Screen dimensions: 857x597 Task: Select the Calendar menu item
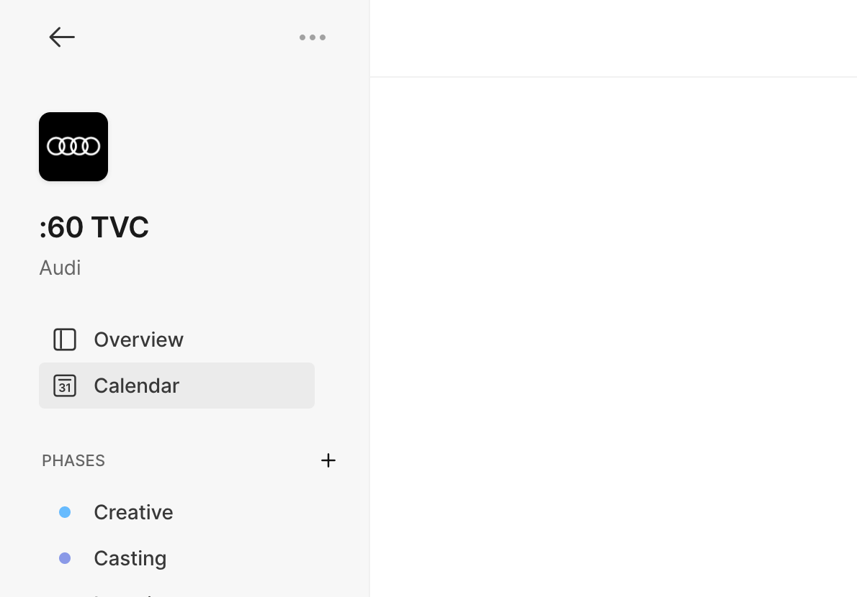(136, 386)
